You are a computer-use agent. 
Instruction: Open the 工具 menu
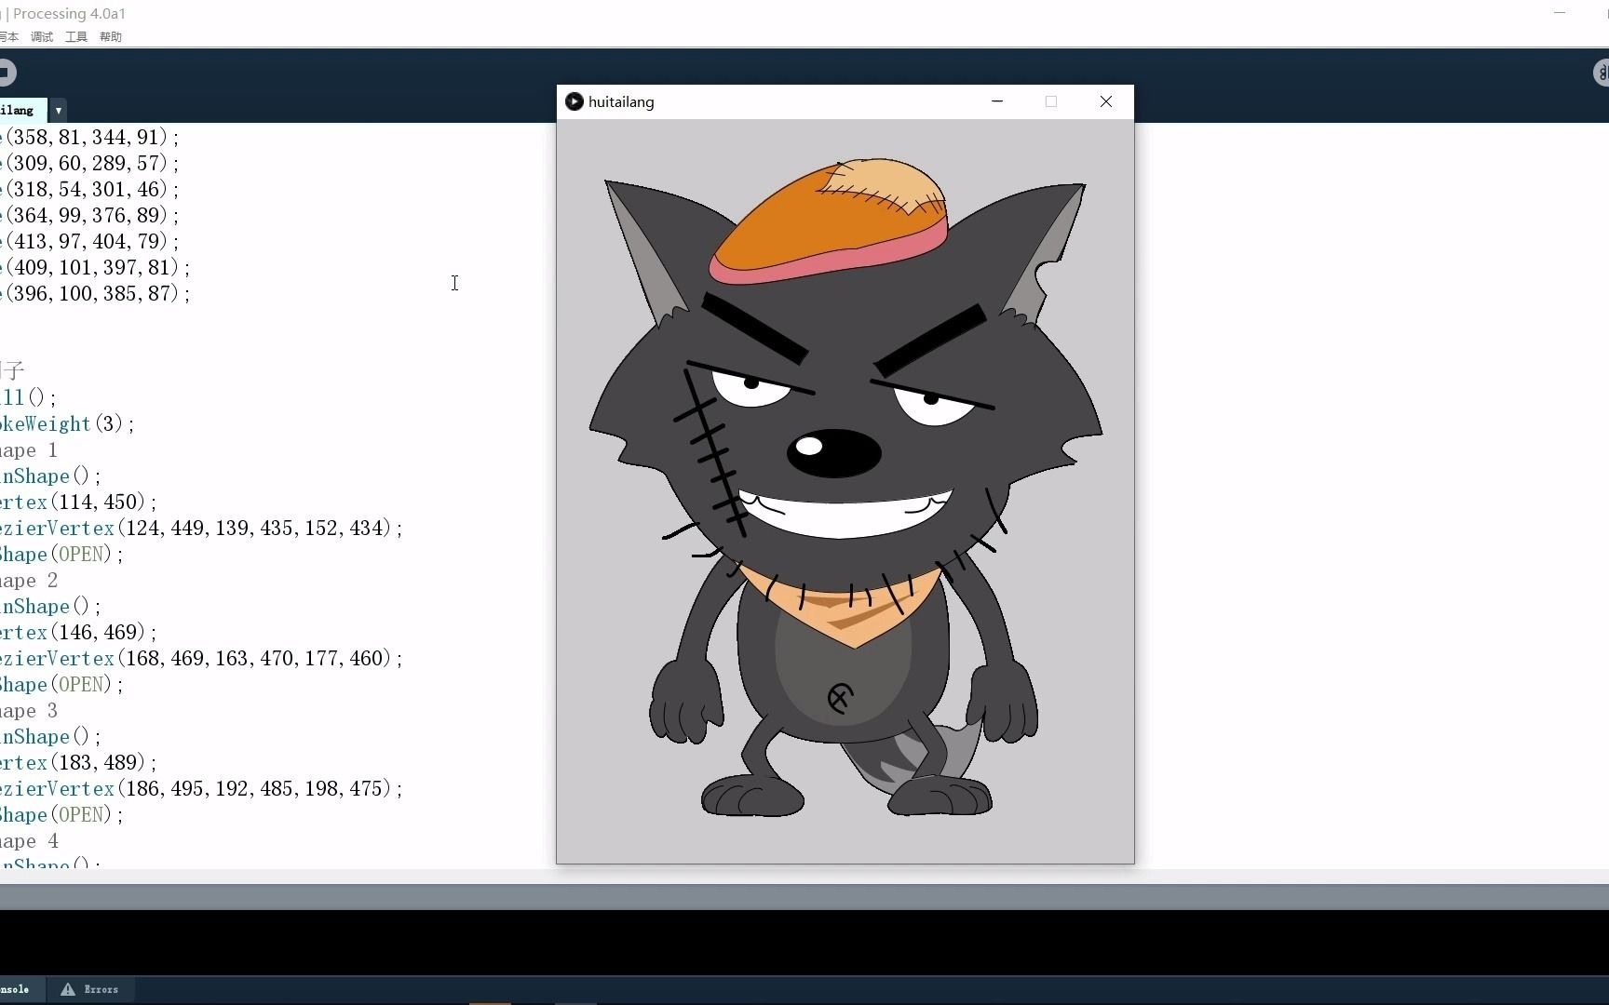76,37
